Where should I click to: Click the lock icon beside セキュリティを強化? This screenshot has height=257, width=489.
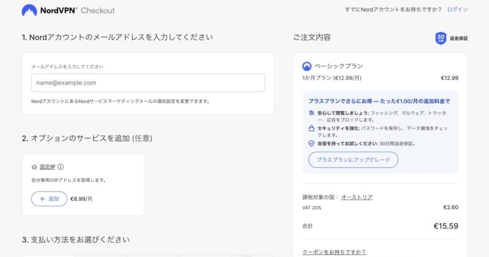[x=311, y=128]
